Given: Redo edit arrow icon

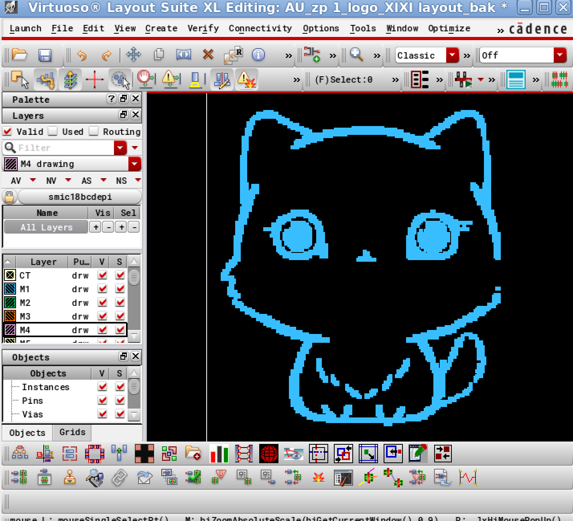Looking at the screenshot, I should [x=106, y=55].
